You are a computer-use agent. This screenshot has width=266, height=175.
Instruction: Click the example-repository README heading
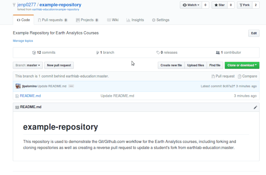pyautogui.click(x=60, y=127)
